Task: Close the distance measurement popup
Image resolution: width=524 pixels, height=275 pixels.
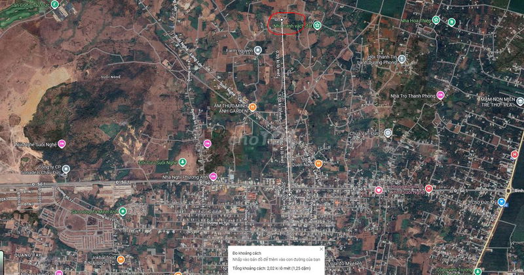Action: click(x=321, y=250)
